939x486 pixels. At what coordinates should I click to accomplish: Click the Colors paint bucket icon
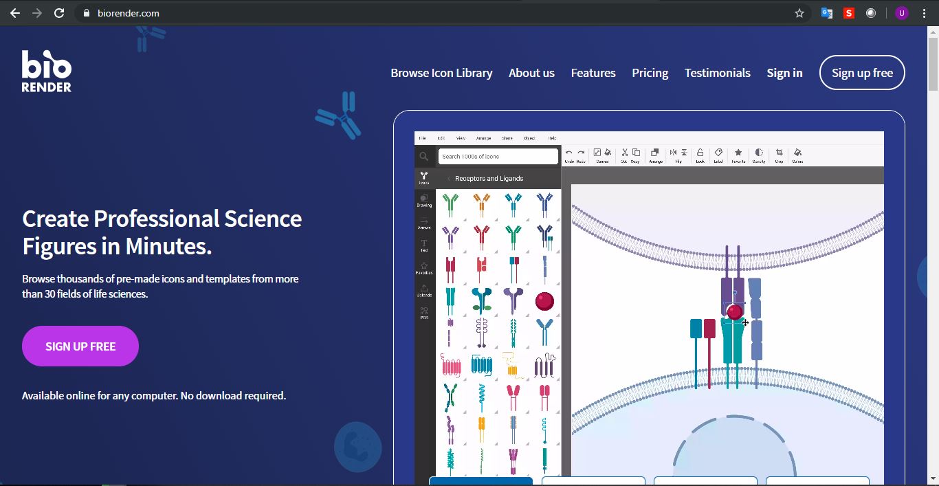797,153
